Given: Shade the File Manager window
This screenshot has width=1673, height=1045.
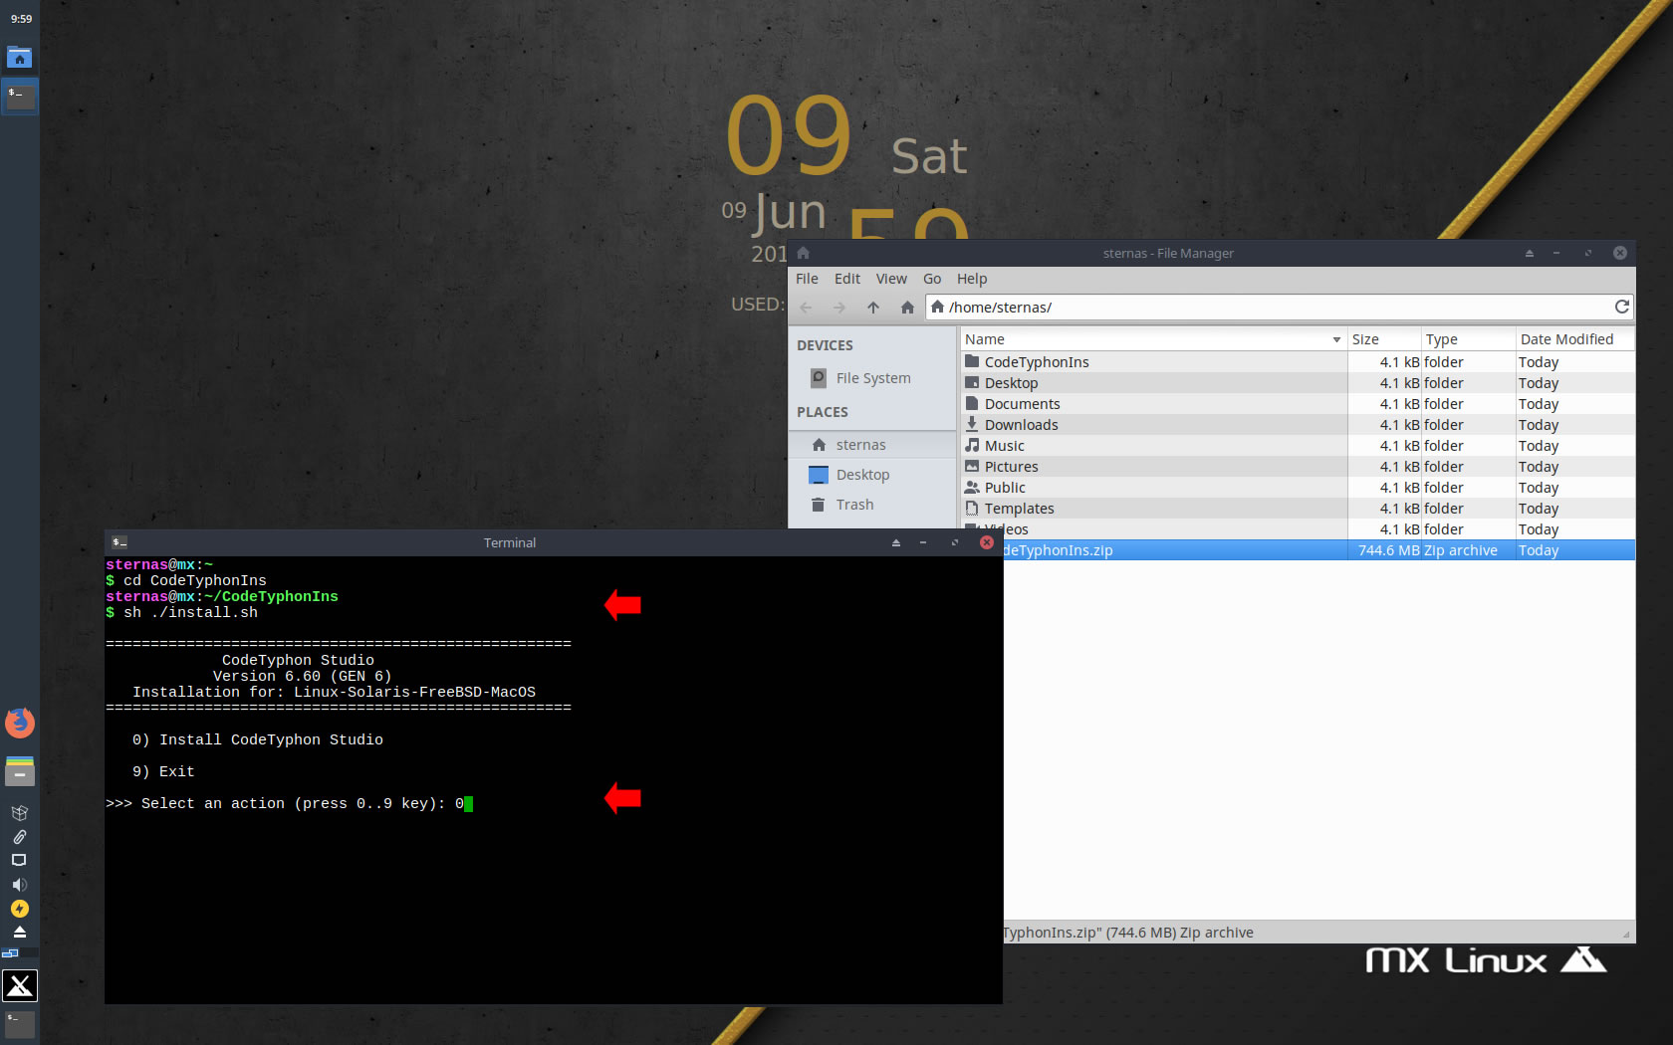Looking at the screenshot, I should tap(1529, 253).
